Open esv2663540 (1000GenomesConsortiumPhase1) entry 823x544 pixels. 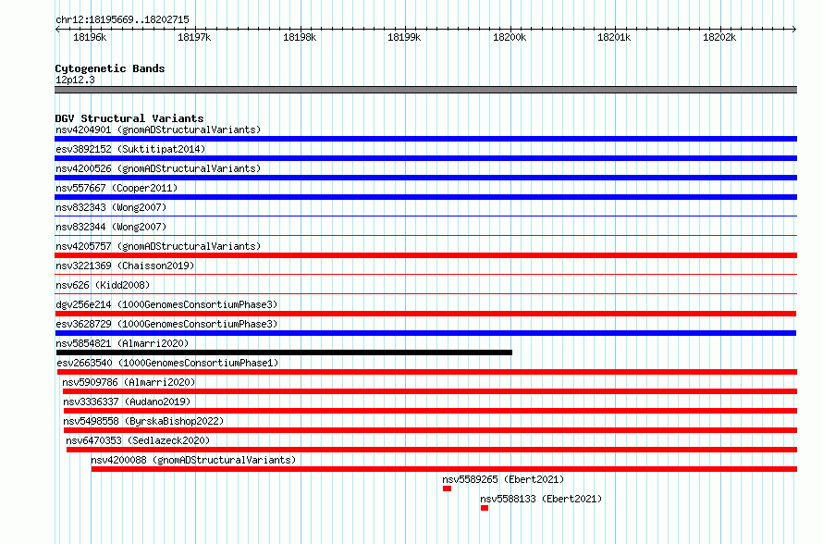click(167, 363)
